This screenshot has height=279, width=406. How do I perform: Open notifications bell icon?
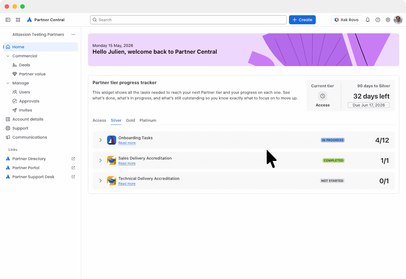(368, 20)
